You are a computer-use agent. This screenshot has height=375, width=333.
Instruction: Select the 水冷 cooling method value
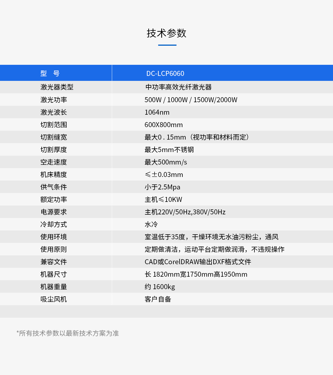(151, 224)
